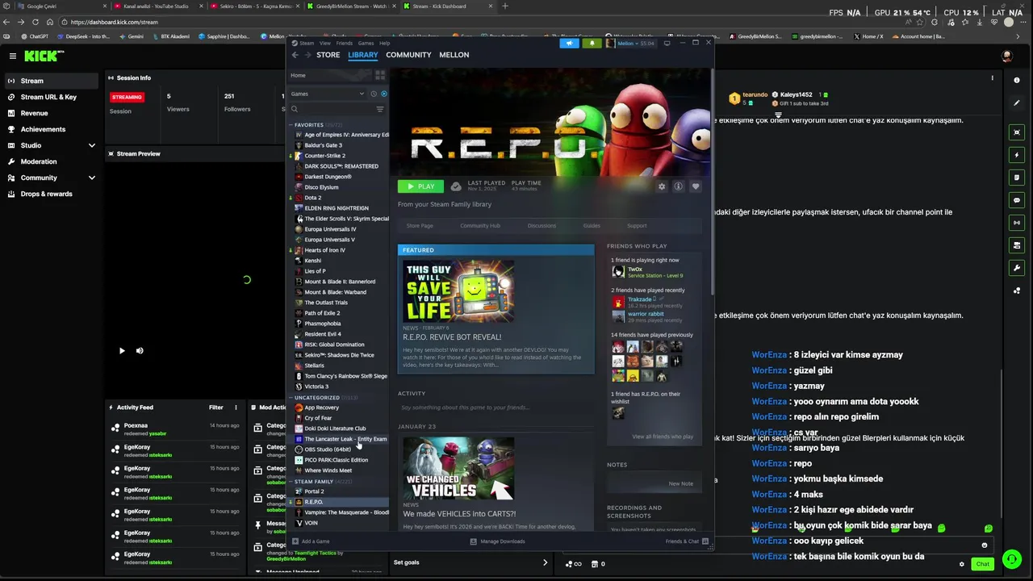The height and width of the screenshot is (581, 1033).
Task: Switch Steam library to grid view
Action: point(380,75)
